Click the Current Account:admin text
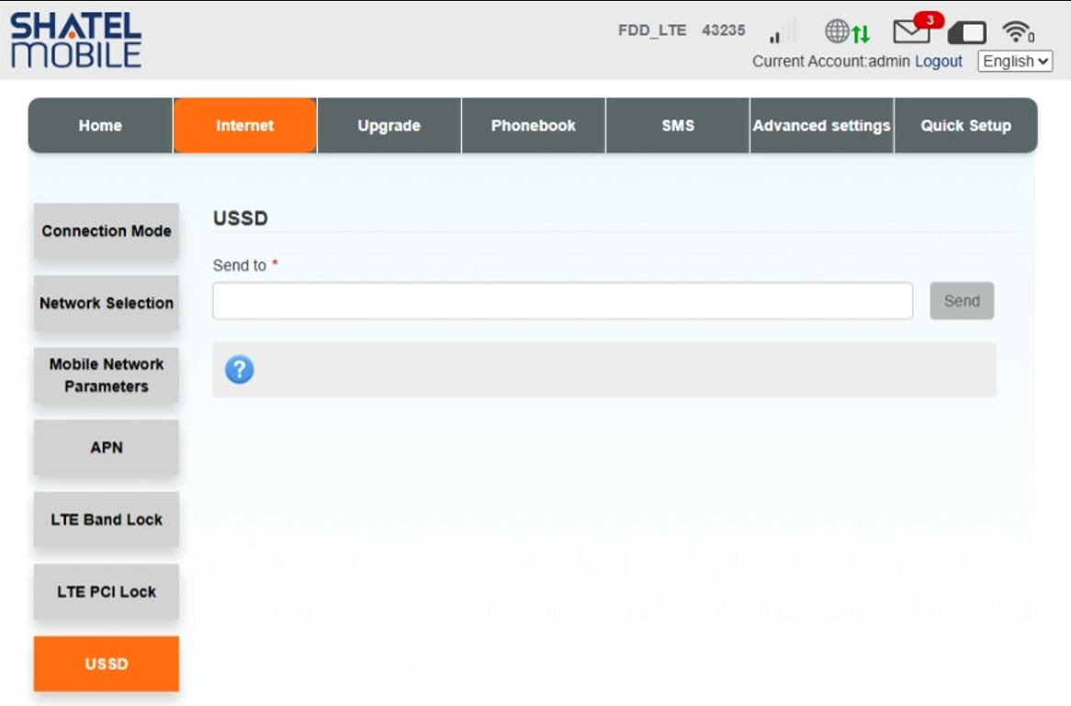 click(x=831, y=62)
